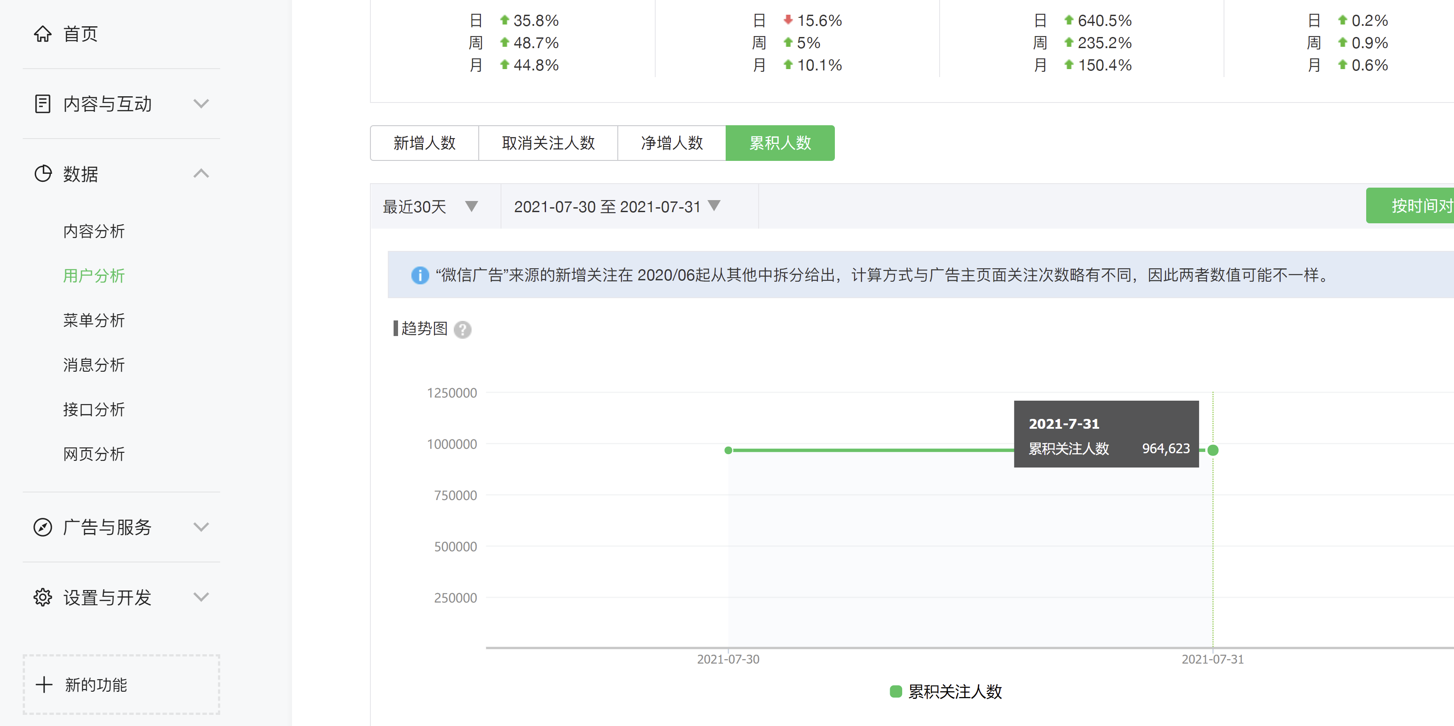Click the pie chart icon for 数据

pyautogui.click(x=42, y=174)
